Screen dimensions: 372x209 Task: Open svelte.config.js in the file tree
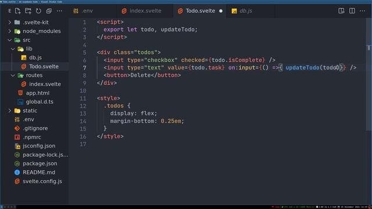click(x=42, y=181)
